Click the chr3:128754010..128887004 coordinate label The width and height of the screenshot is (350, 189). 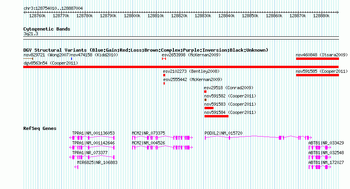pos(53,8)
